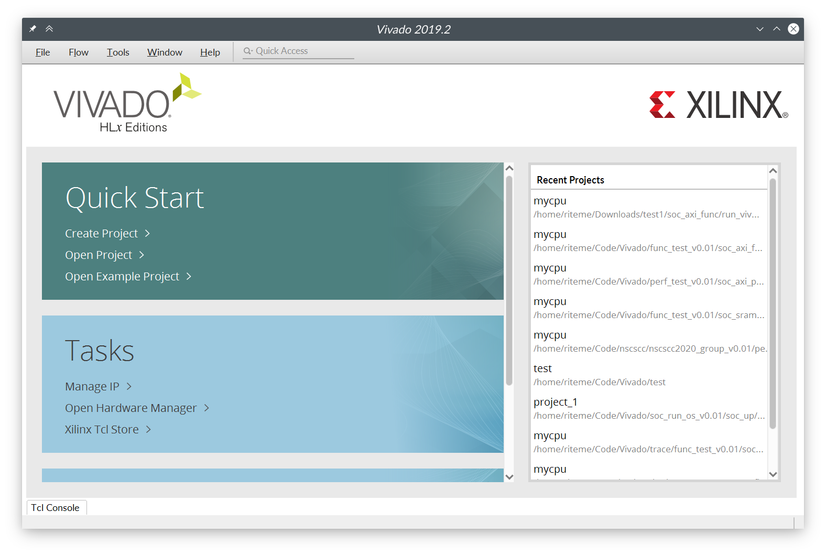
Task: Switch to the Tcl Console tab
Action: tap(57, 507)
